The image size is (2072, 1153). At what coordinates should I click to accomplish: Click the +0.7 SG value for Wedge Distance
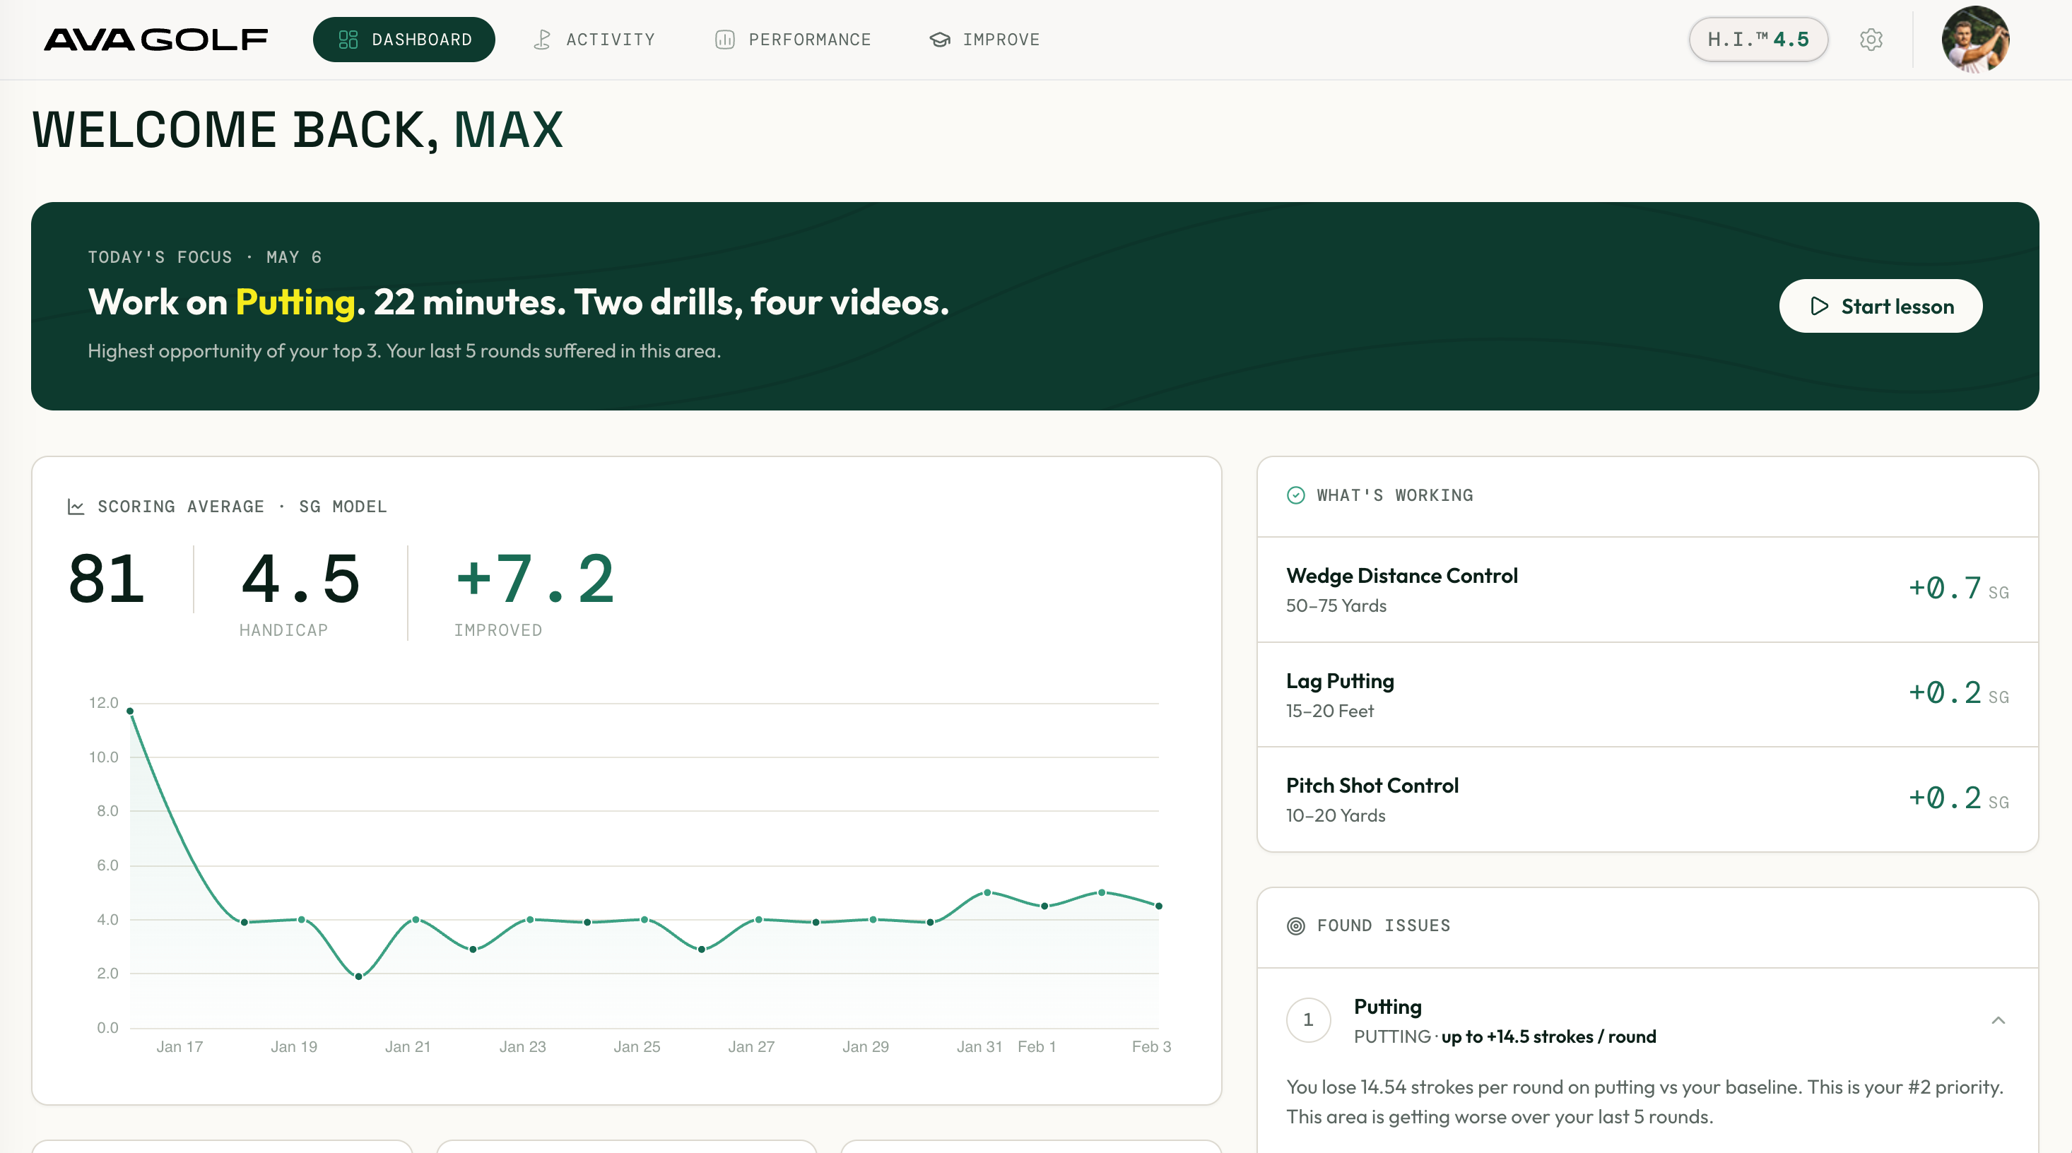coord(1959,589)
